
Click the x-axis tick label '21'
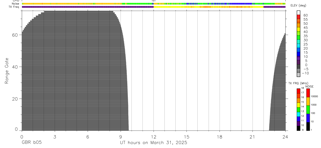(252, 137)
